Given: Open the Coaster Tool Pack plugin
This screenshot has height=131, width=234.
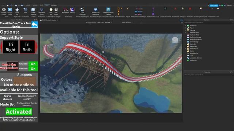Looking at the screenshot, I should pos(165,9).
